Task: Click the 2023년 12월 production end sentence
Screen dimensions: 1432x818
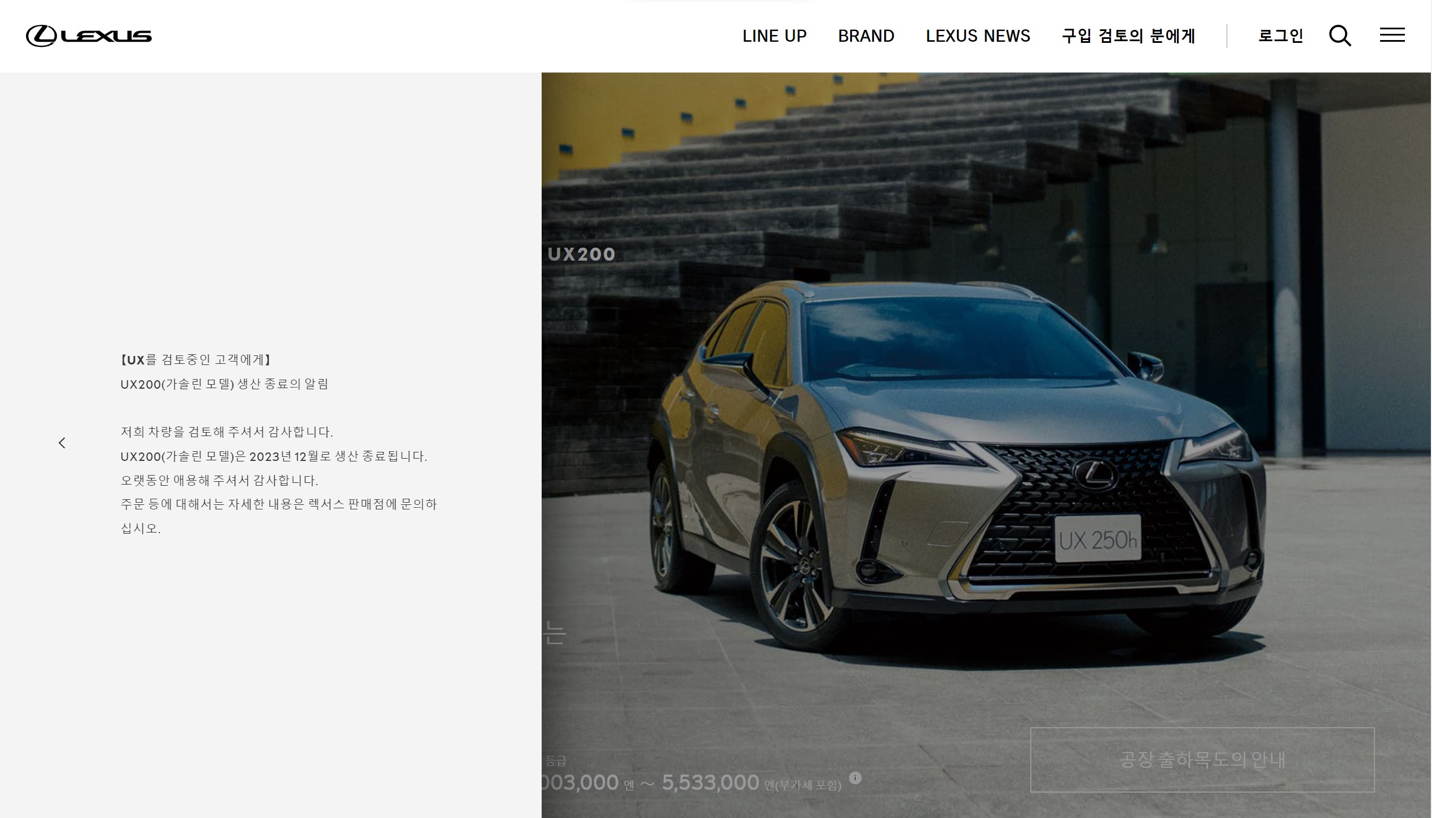Action: pyautogui.click(x=274, y=456)
